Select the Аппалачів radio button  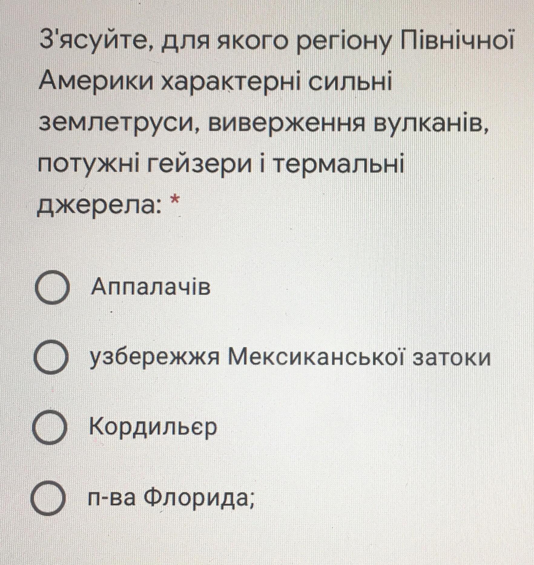pyautogui.click(x=51, y=287)
